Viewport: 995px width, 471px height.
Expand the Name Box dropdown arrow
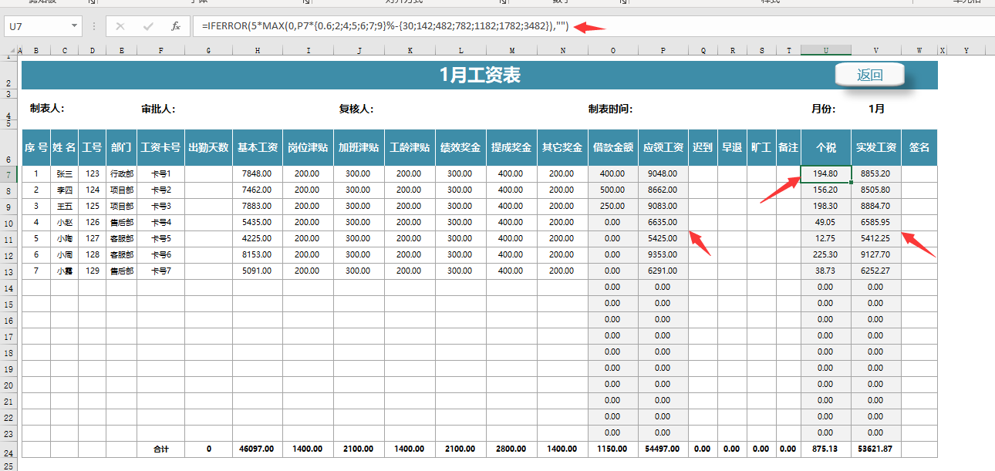[75, 26]
